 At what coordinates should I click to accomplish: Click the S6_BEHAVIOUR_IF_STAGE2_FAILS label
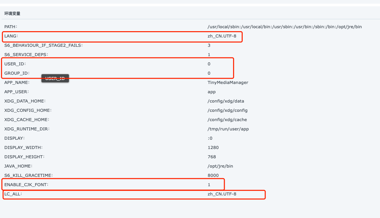(44, 45)
